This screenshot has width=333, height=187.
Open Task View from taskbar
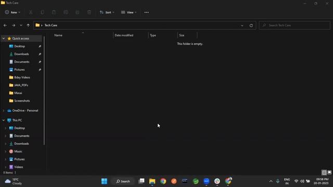pos(142,181)
